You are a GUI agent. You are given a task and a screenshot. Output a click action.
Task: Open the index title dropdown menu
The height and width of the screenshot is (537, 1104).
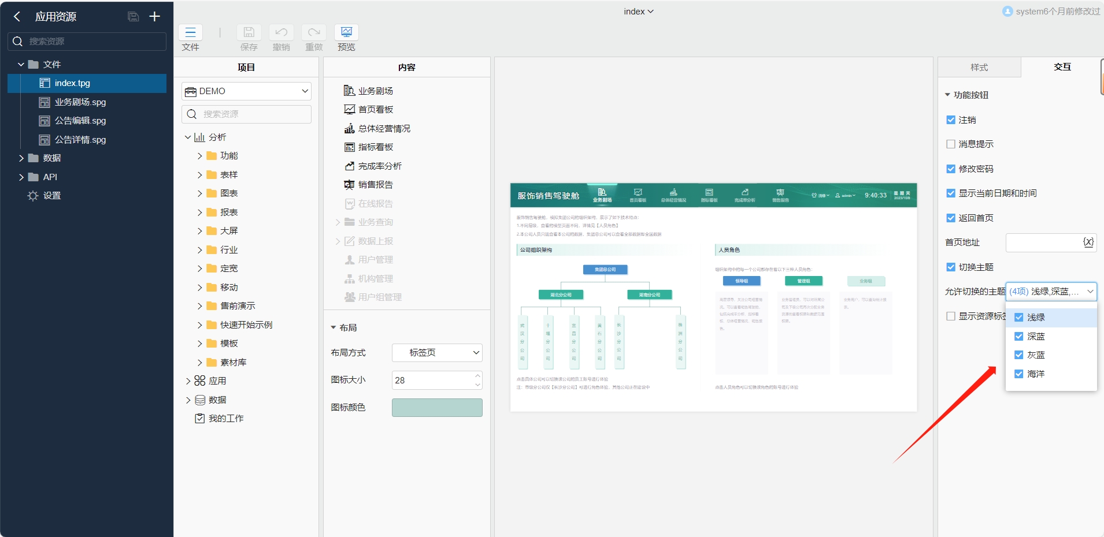click(638, 12)
